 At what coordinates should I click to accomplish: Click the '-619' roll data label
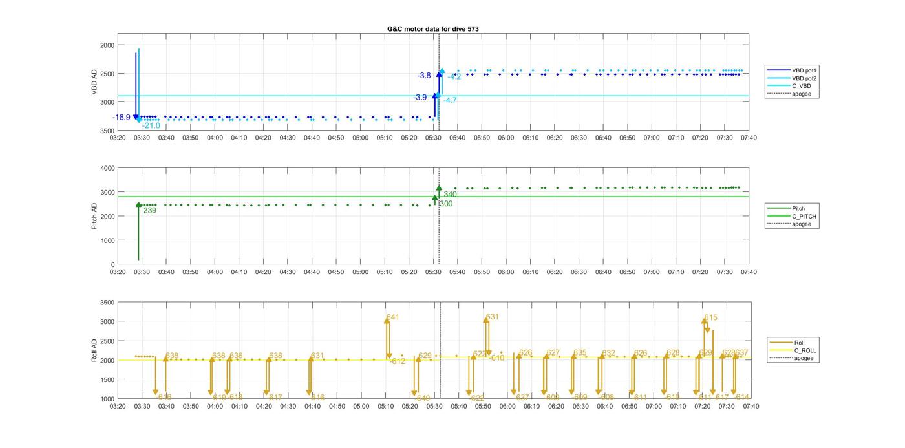(x=218, y=398)
